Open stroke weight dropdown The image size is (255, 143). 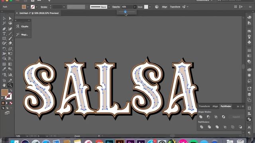click(64, 7)
